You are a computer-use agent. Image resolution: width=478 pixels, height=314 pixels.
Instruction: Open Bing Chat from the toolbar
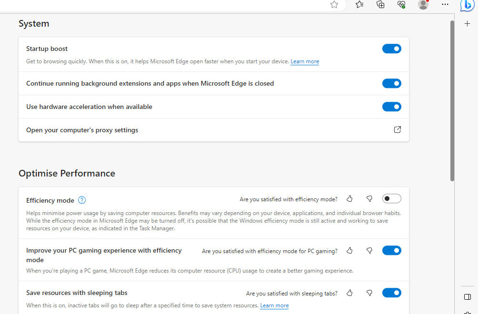click(x=467, y=5)
